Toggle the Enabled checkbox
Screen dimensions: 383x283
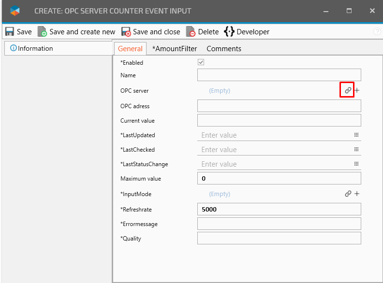pyautogui.click(x=201, y=62)
